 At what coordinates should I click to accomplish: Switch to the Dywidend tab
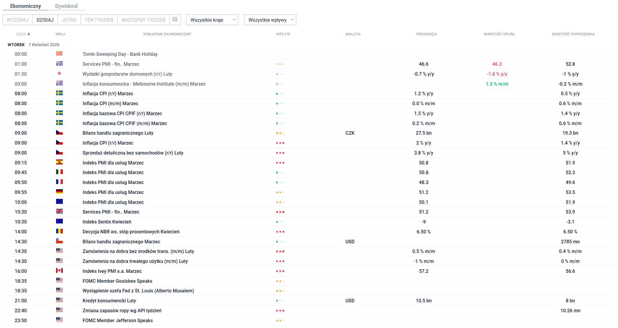point(66,6)
